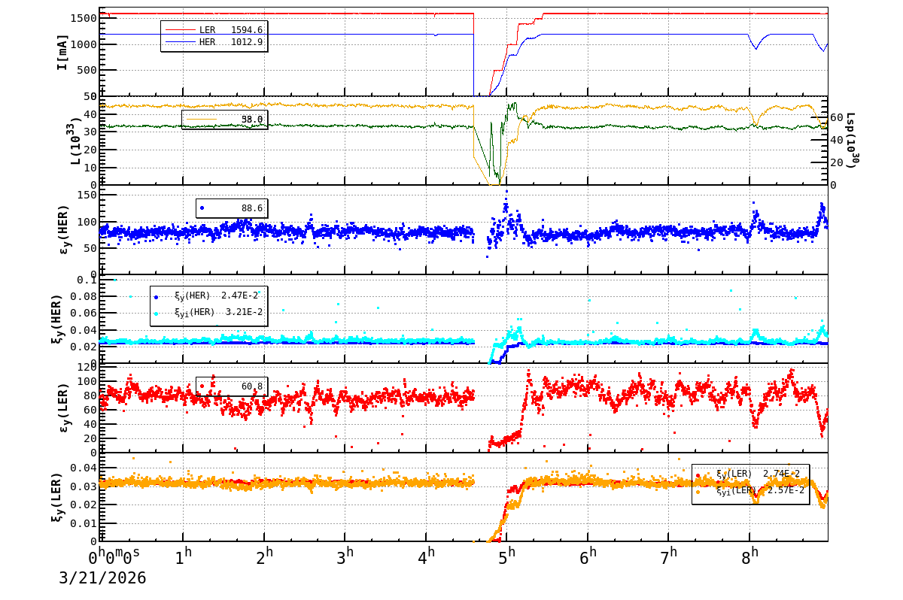The image size is (903, 600).
Task: Click the 'ξy(HER) 2.47E-2' legend entry
Action: 218,296
